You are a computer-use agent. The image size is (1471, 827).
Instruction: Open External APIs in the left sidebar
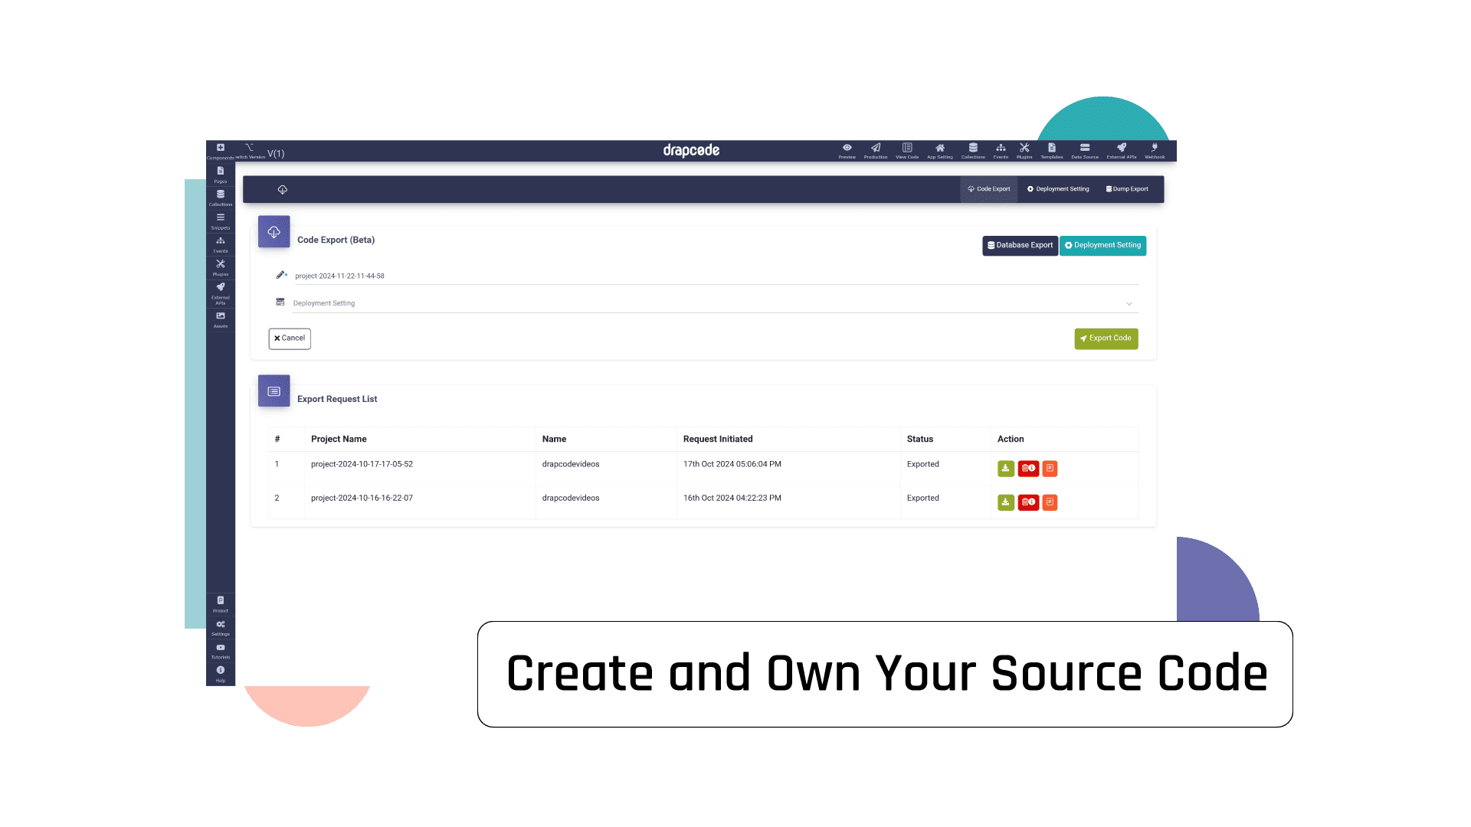pyautogui.click(x=221, y=293)
